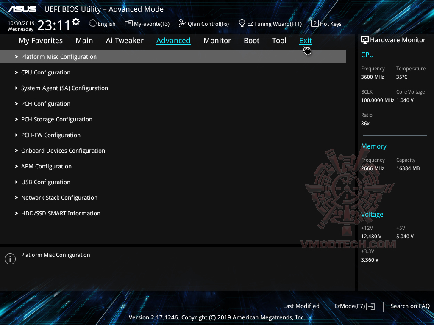Click the +3.3V value 3.360 V
This screenshot has width=434, height=325.
coord(370,260)
